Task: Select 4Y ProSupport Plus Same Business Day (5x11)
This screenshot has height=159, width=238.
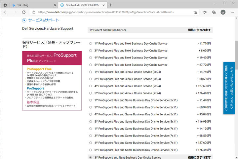Action: click(x=91, y=114)
